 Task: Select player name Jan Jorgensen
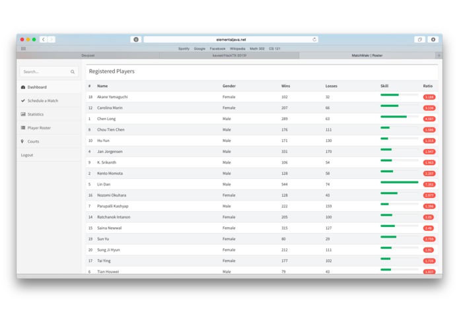tap(110, 151)
